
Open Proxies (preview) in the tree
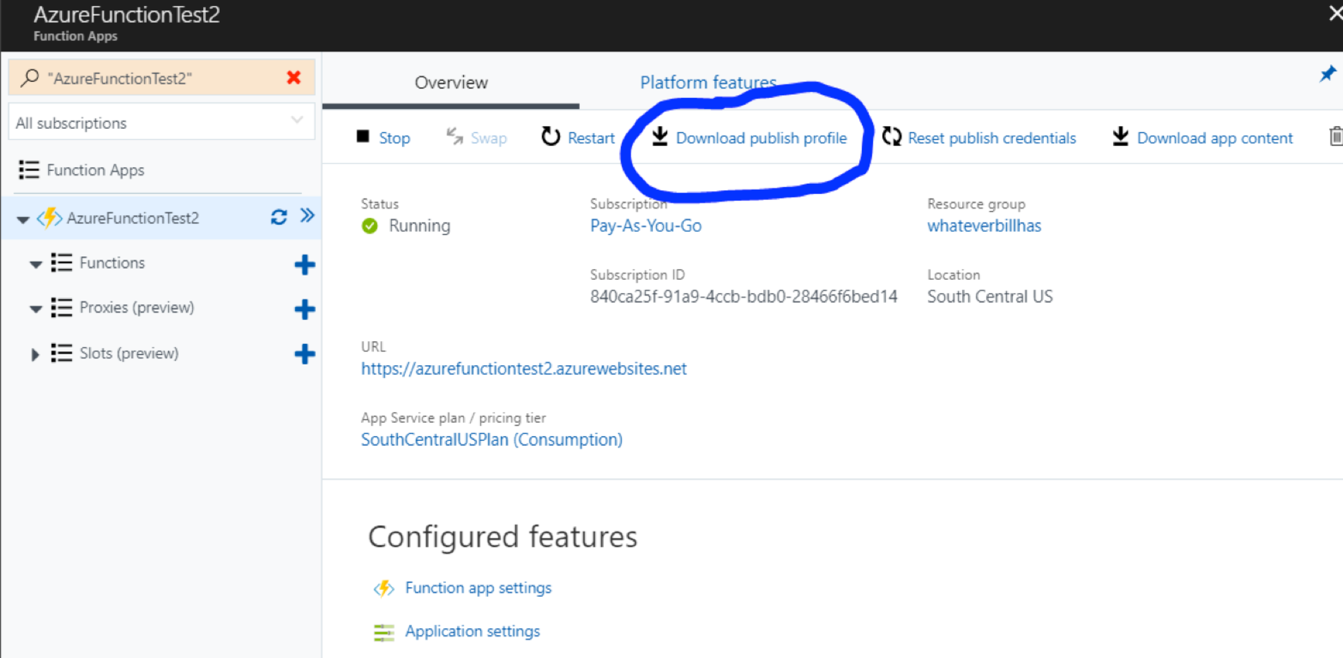click(137, 307)
